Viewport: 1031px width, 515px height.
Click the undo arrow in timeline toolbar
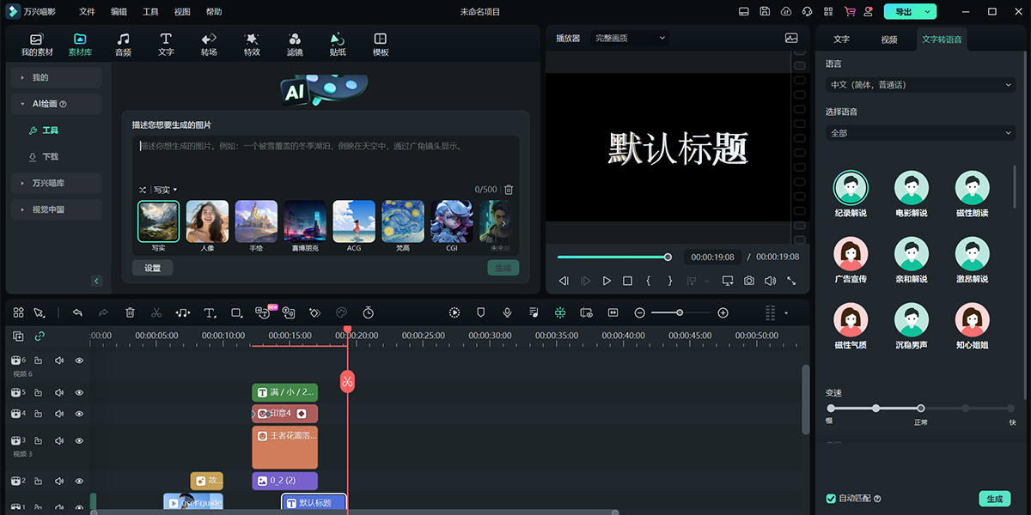coord(77,313)
